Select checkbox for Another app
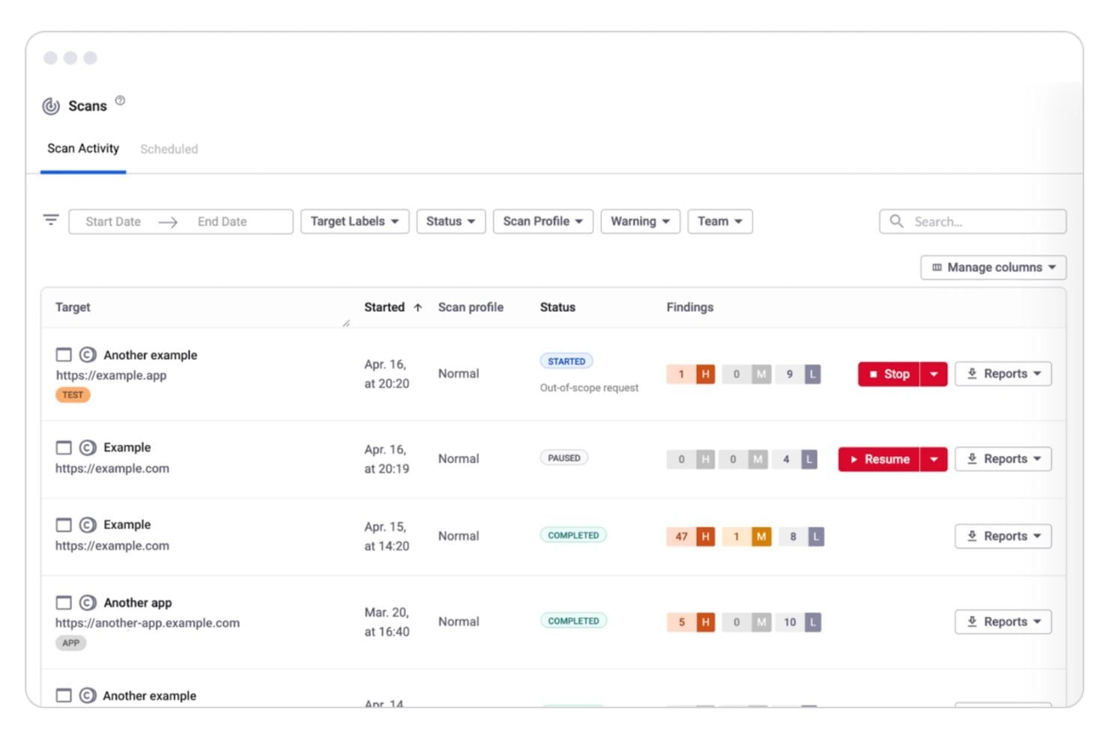This screenshot has width=1109, height=739. click(x=64, y=603)
